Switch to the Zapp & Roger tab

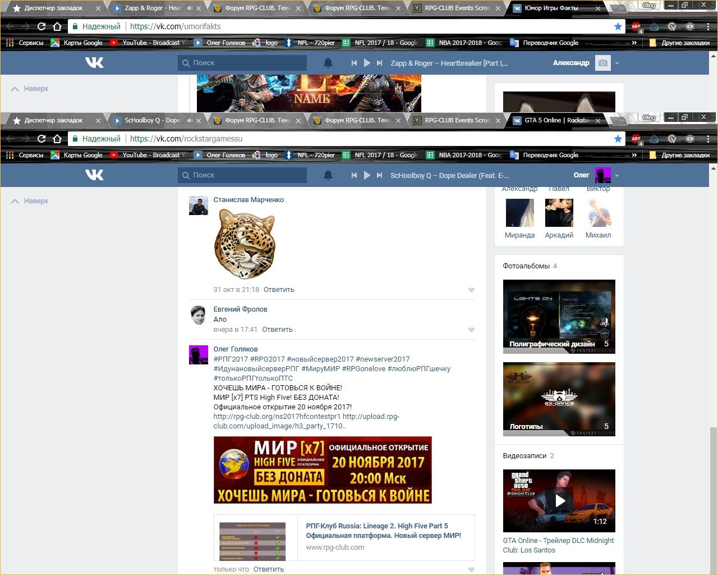click(x=152, y=8)
